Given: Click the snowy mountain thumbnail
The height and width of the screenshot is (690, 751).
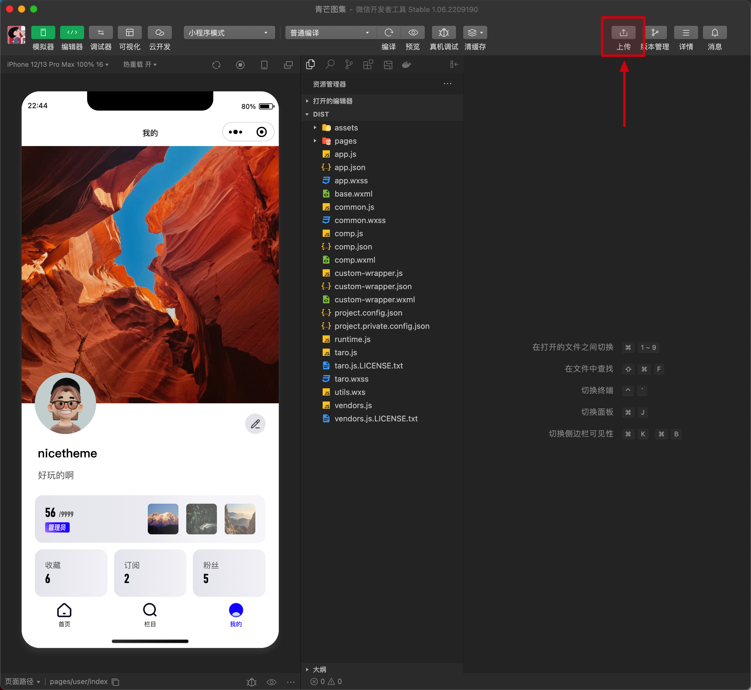Looking at the screenshot, I should pos(163,519).
